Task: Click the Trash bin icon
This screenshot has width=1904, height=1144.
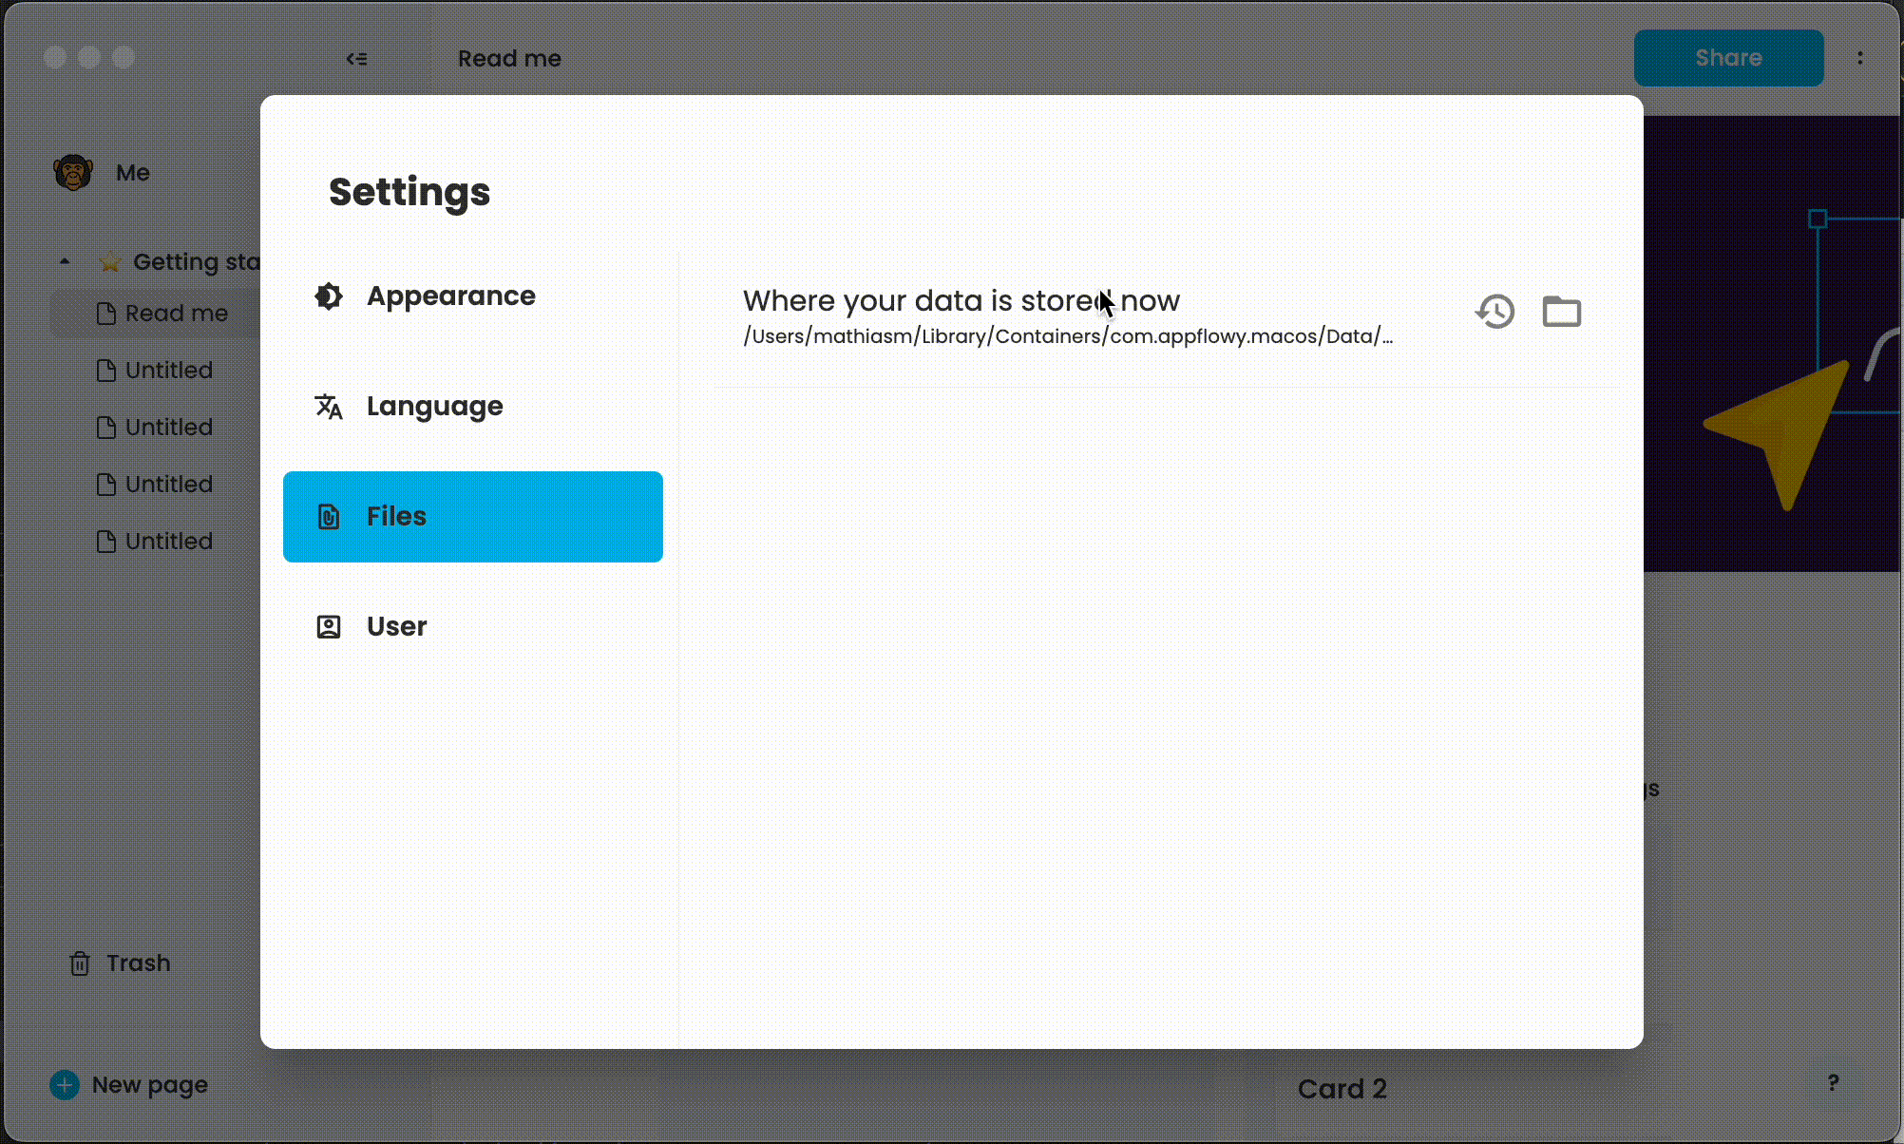Action: [80, 963]
